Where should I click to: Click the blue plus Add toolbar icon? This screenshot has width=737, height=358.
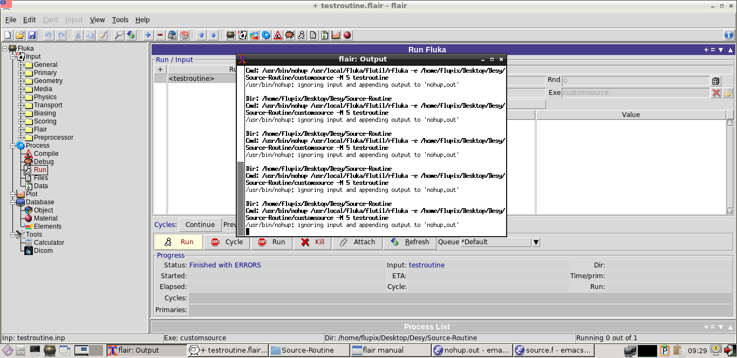pos(148,35)
